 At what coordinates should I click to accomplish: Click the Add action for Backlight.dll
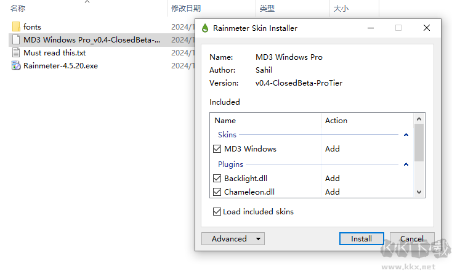pyautogui.click(x=333, y=179)
